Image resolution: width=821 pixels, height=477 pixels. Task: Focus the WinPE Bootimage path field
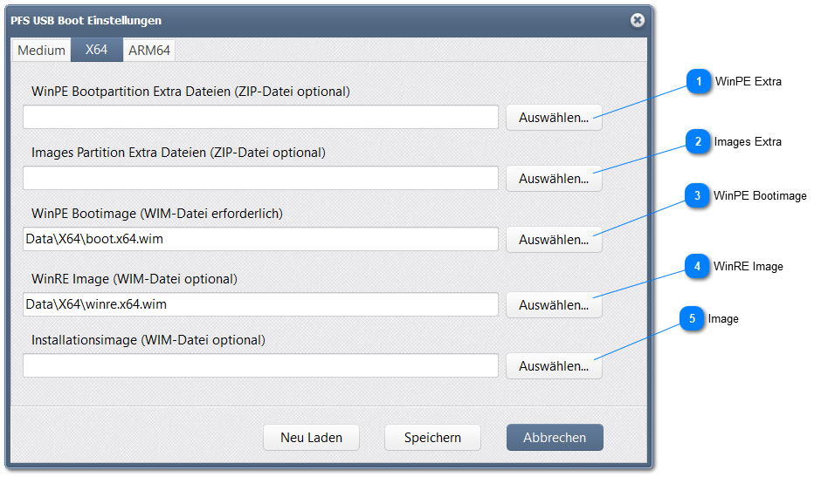point(260,239)
